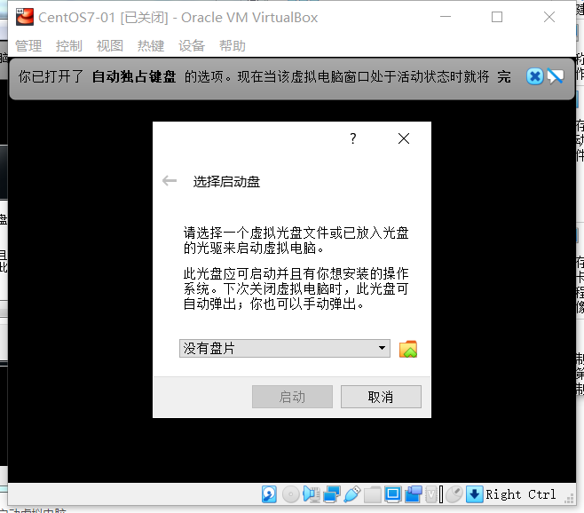Click the hard disk activity status icon
Viewport: 584px width, 513px height.
pyautogui.click(x=269, y=494)
